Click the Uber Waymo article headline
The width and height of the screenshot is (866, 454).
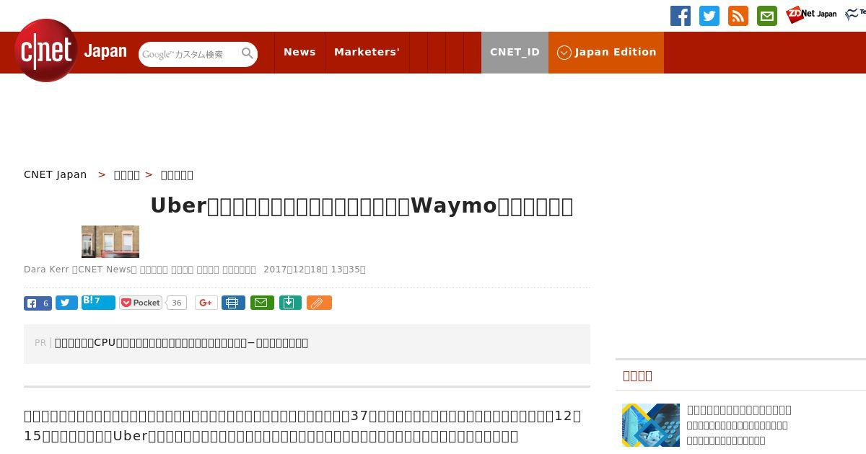362,205
